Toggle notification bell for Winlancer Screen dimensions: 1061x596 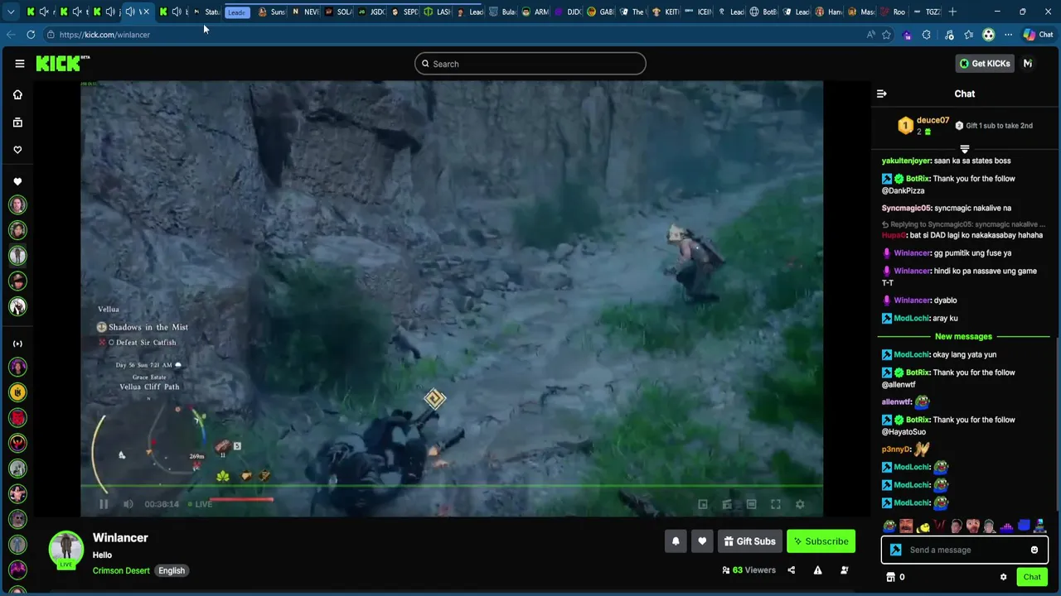676,541
